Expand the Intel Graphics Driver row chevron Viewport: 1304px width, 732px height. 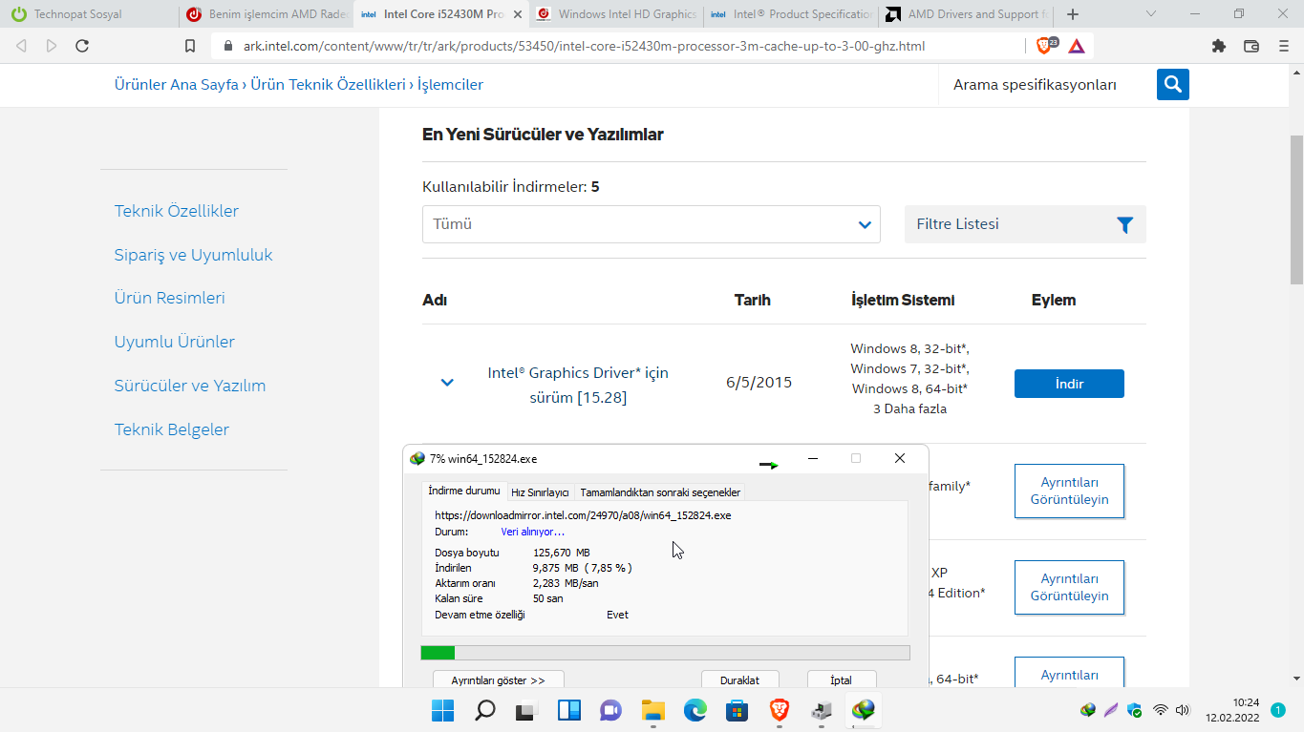click(x=447, y=383)
